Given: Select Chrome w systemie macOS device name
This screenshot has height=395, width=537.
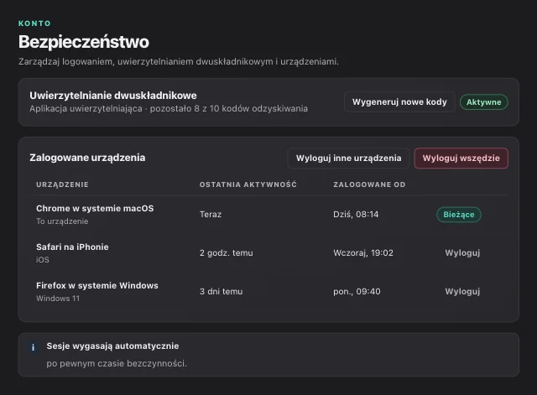Looking at the screenshot, I should coord(95,209).
